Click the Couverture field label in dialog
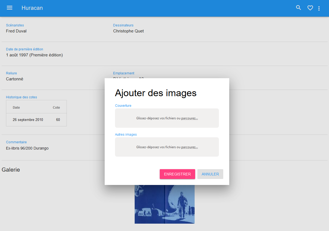The height and width of the screenshot is (231, 329). pos(123,106)
